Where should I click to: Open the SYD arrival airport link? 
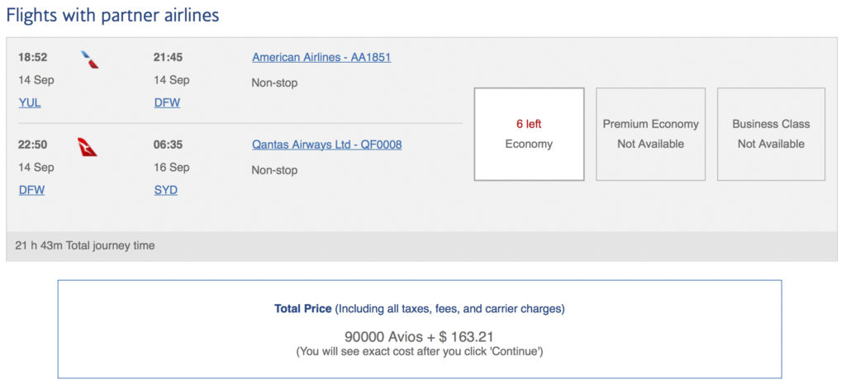[166, 190]
